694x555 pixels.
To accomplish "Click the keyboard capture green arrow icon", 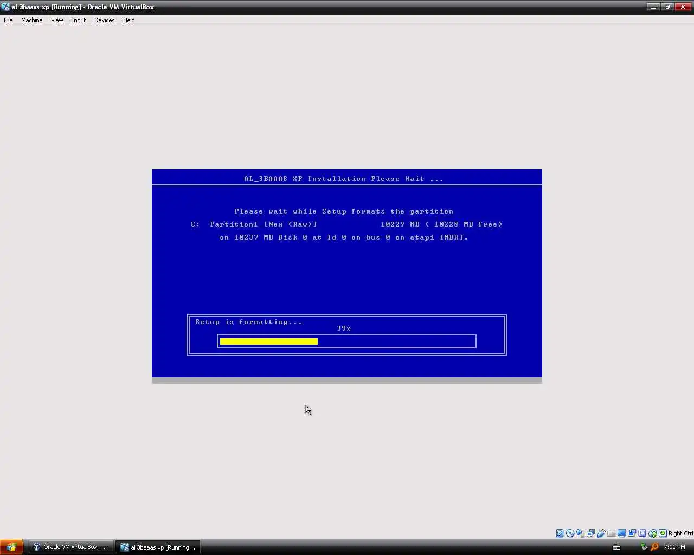I will (663, 533).
